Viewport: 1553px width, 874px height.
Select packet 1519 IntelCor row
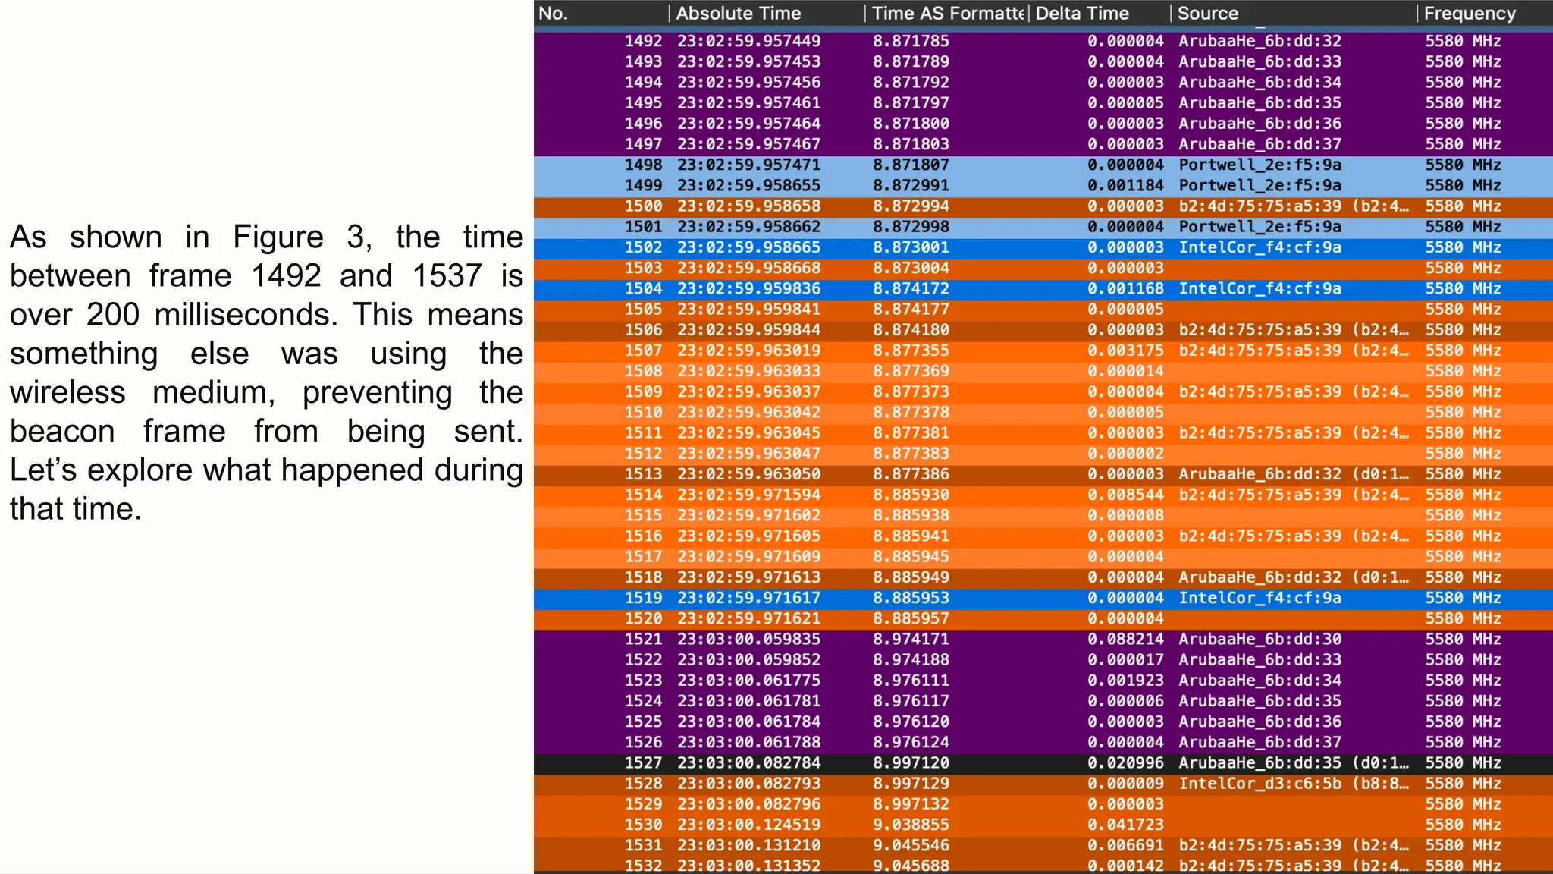[x=1043, y=598]
